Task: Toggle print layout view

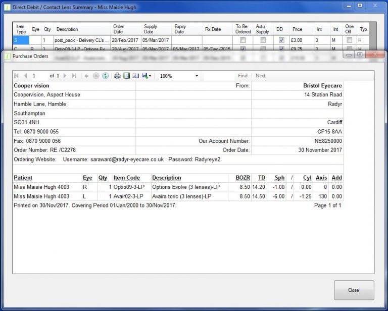Action: 126,76
